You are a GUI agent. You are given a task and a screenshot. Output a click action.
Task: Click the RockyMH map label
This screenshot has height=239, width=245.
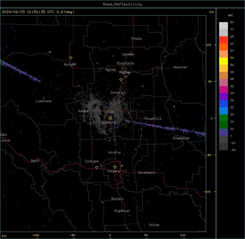click(70, 64)
